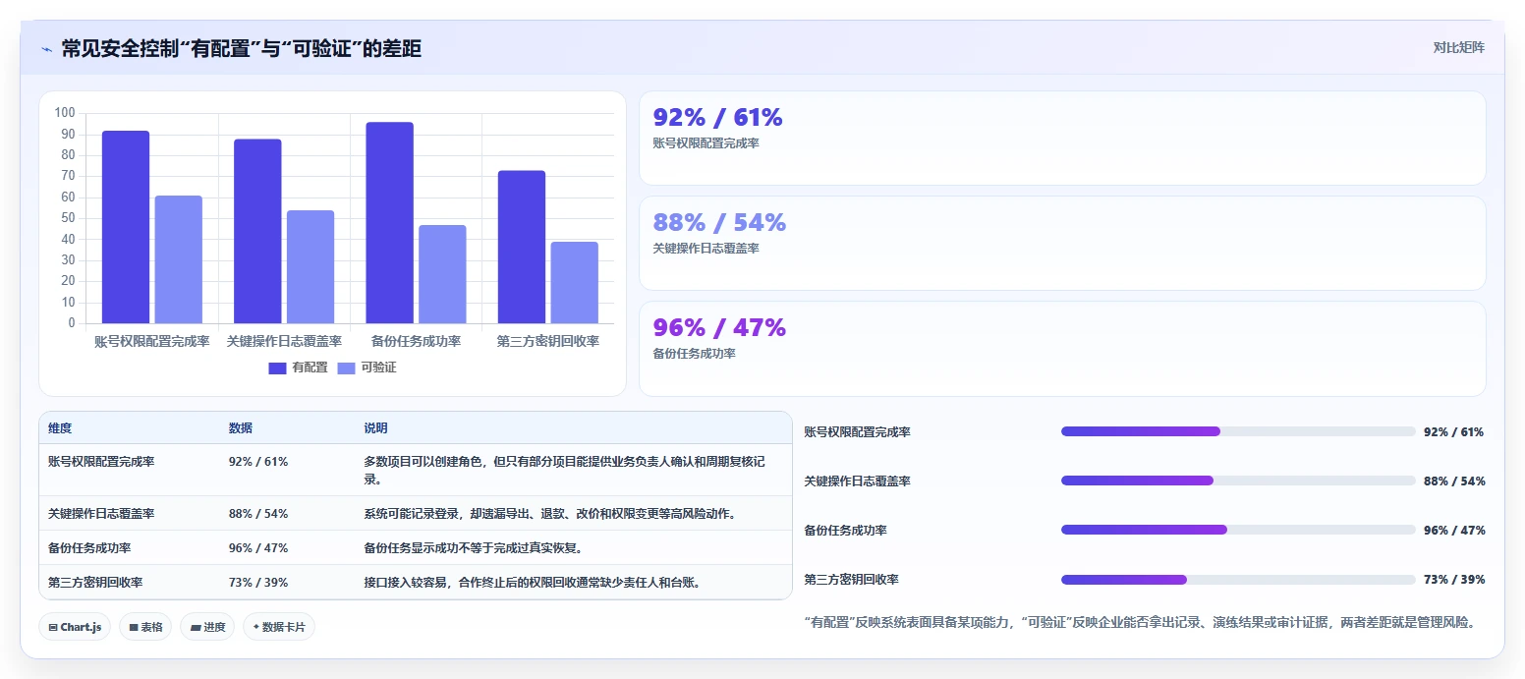Click the 有配置 bar for 备份任务成功率

click(389, 223)
